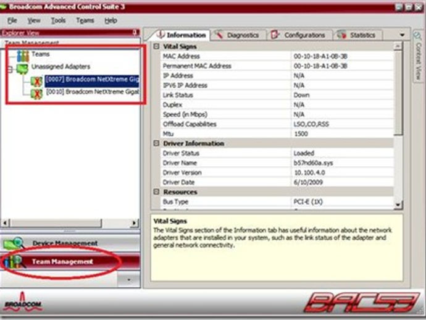
Task: Click the Configurations tab icon
Action: pos(275,35)
